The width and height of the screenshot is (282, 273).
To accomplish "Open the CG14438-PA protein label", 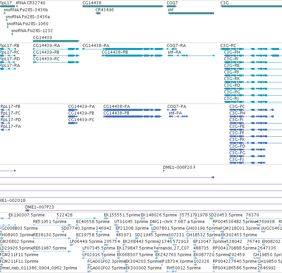I will pyautogui.click(x=117, y=107).
